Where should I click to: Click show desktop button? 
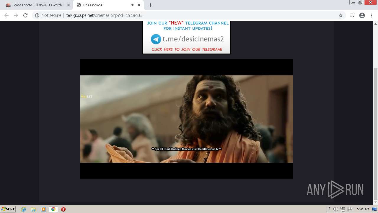click(x=374, y=209)
